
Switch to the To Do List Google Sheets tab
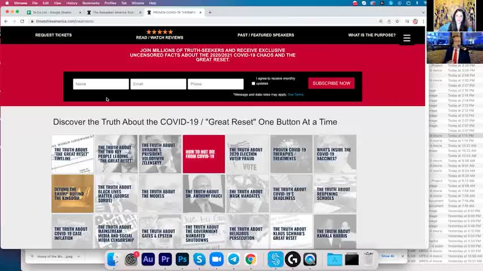click(x=54, y=12)
